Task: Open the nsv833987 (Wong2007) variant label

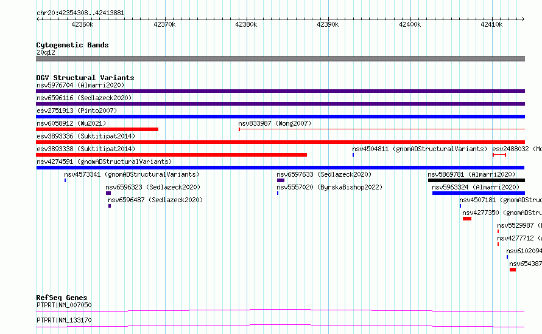Action: [275, 123]
